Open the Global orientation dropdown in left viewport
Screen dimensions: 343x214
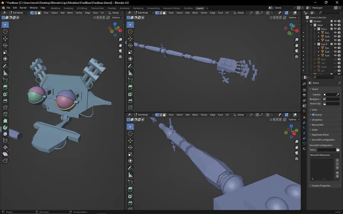coord(116,13)
